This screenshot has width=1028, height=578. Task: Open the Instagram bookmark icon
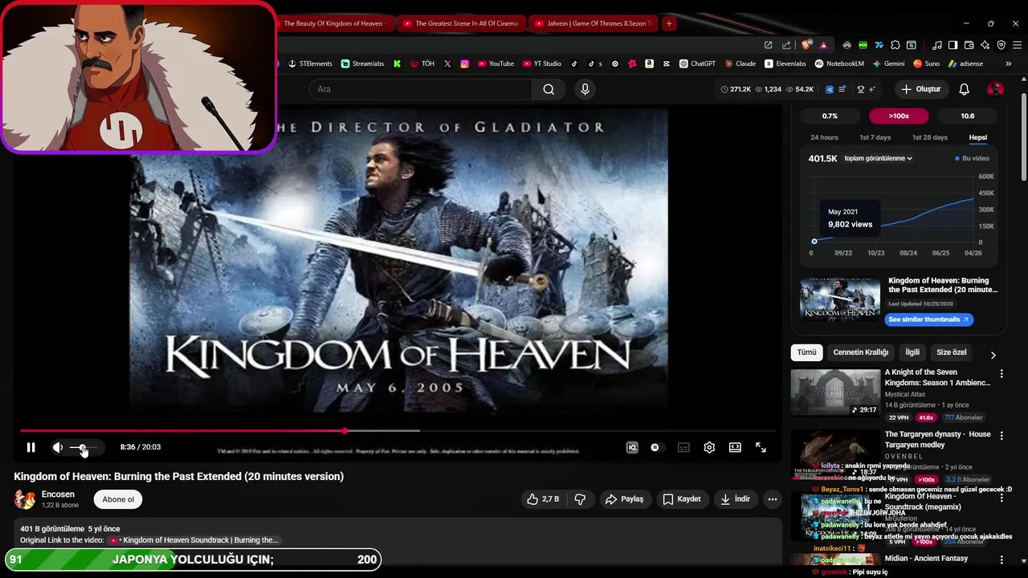464,63
